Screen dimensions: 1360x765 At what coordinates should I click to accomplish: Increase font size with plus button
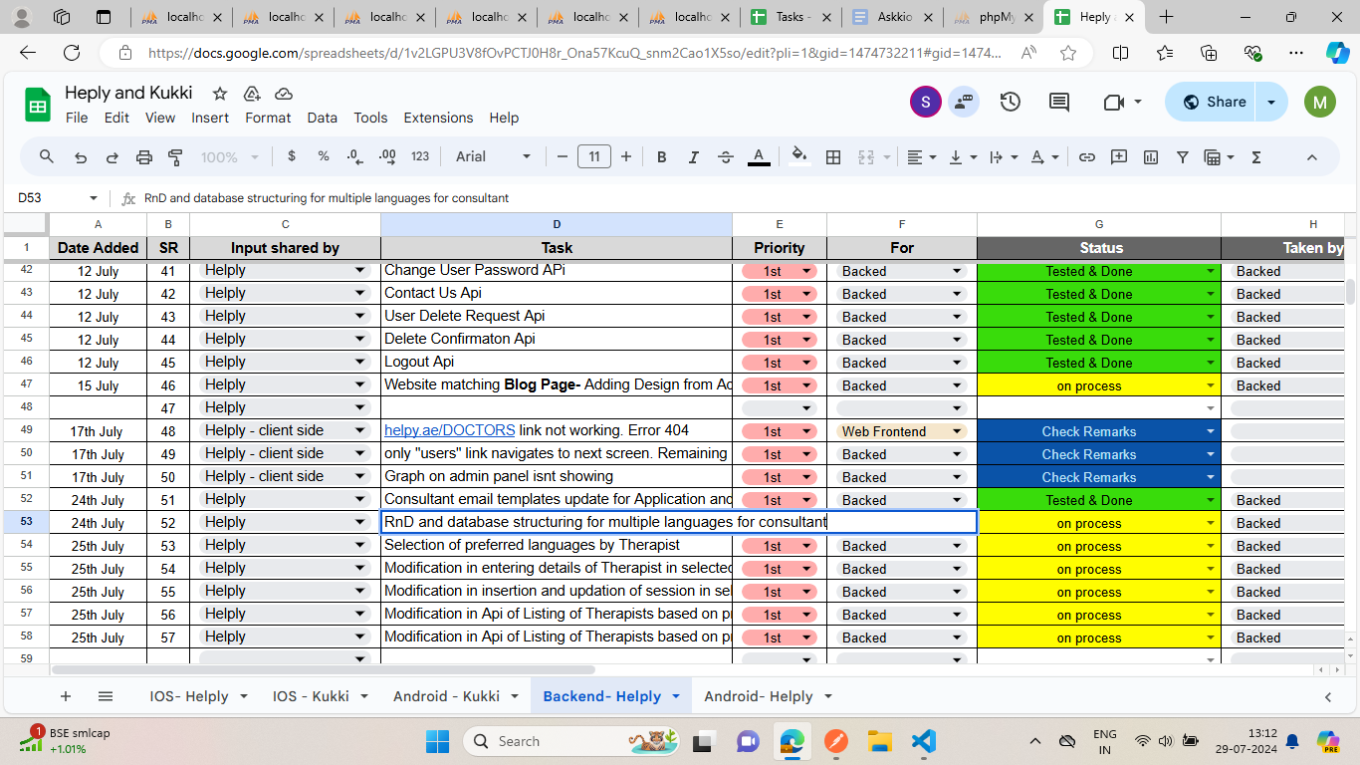626,156
